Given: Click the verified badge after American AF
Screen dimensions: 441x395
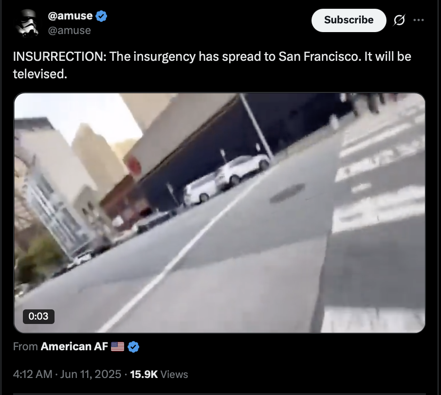Looking at the screenshot, I should [133, 347].
